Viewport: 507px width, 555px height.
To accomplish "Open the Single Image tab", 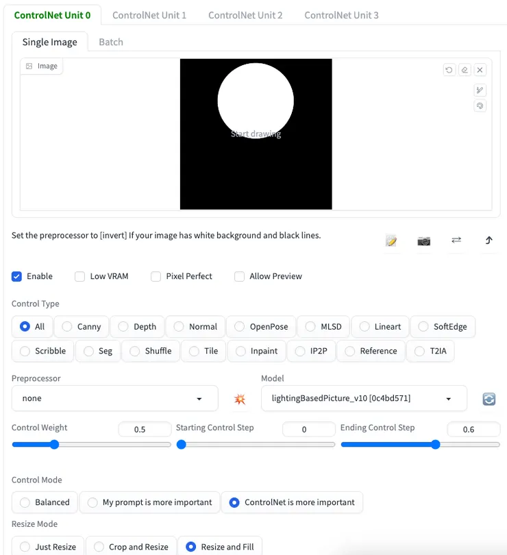I will (49, 42).
